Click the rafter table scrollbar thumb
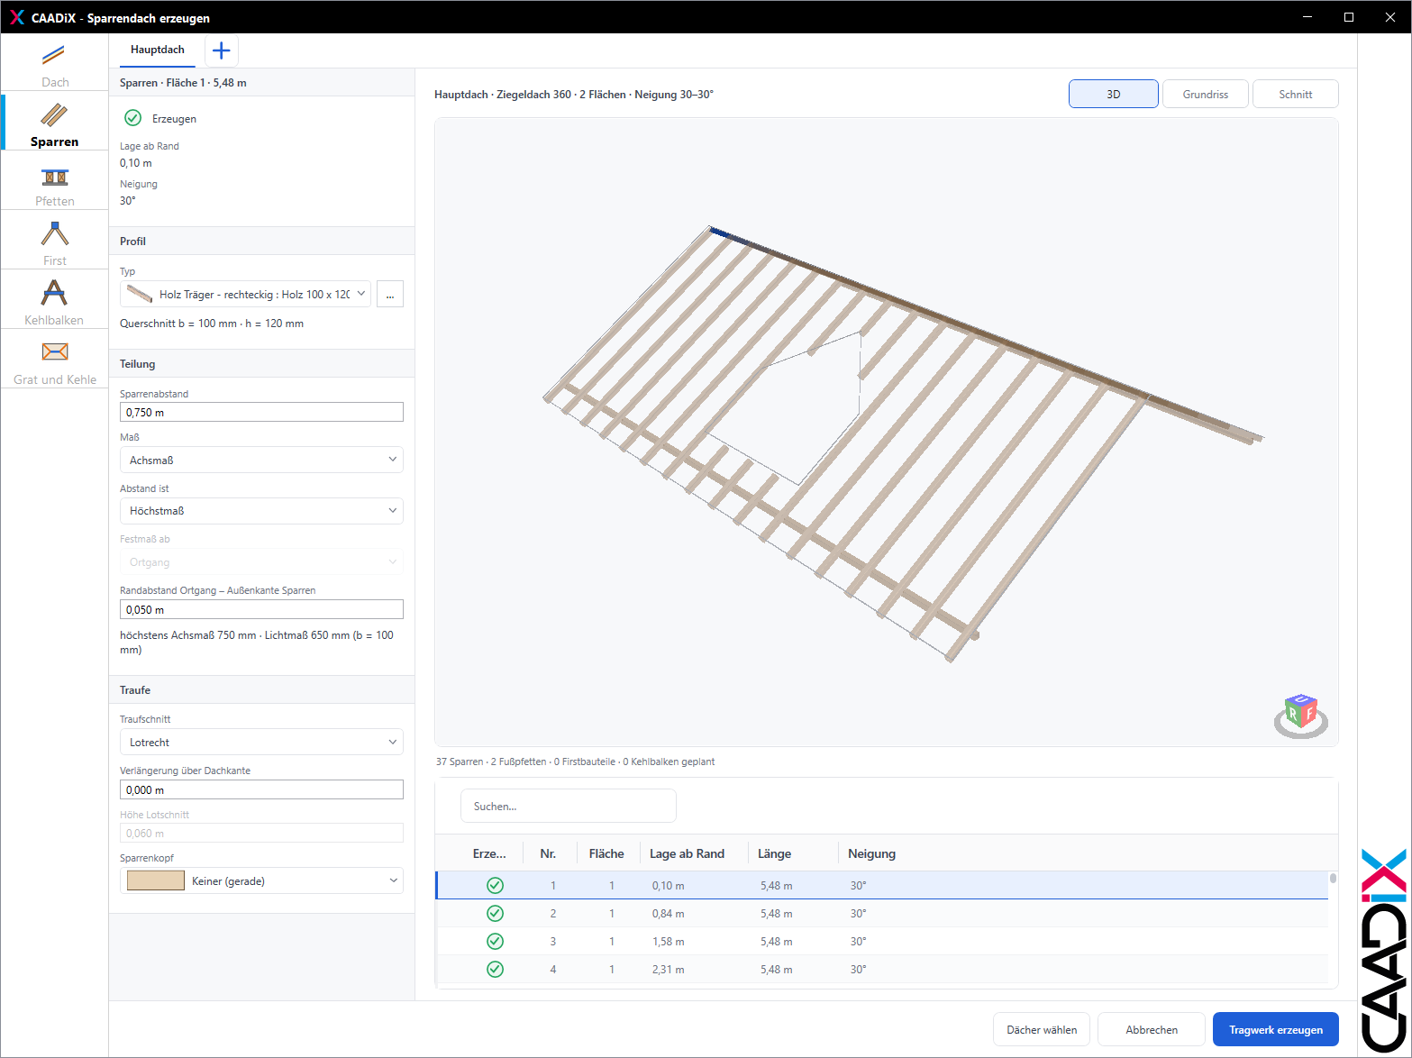This screenshot has height=1058, width=1412. click(x=1333, y=878)
